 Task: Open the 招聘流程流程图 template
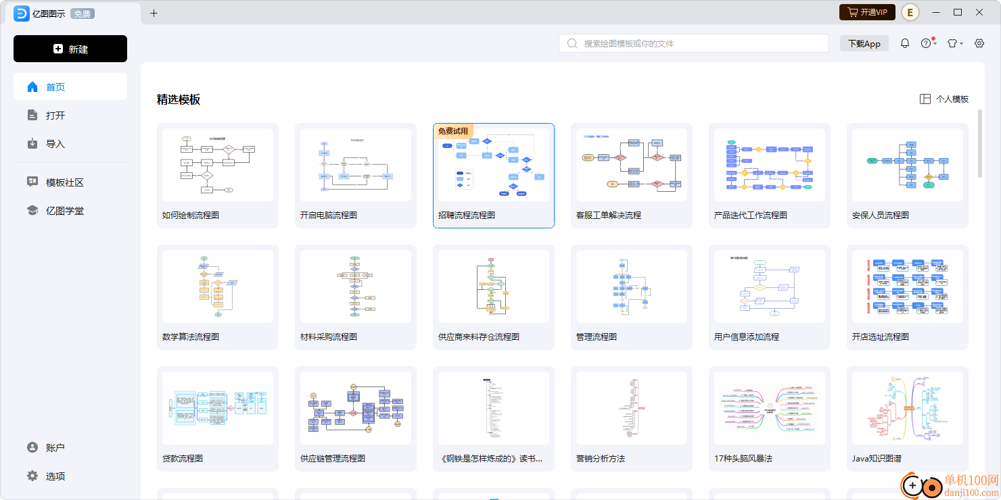494,176
